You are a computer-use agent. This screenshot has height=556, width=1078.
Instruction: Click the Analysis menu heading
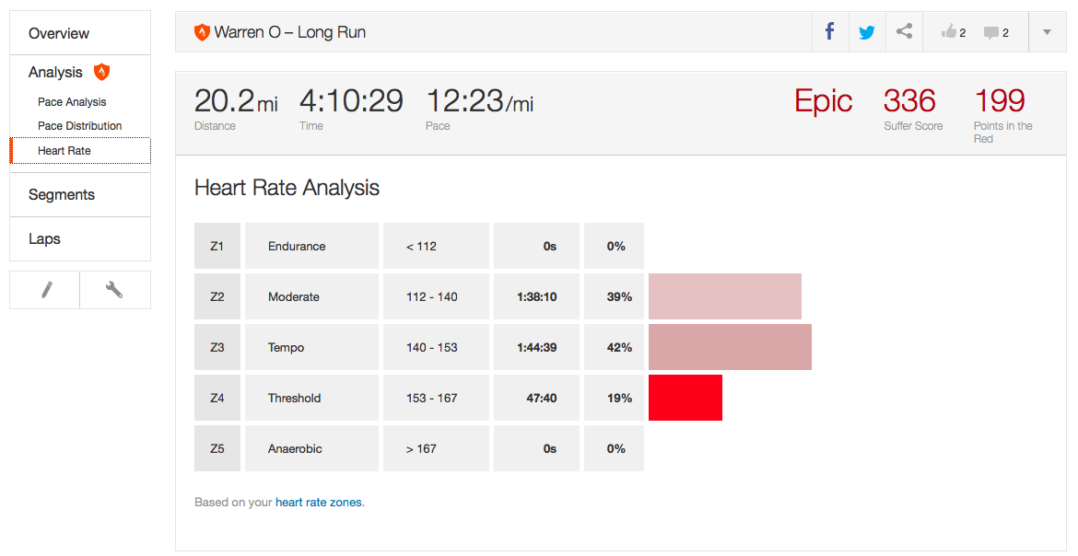click(x=55, y=72)
